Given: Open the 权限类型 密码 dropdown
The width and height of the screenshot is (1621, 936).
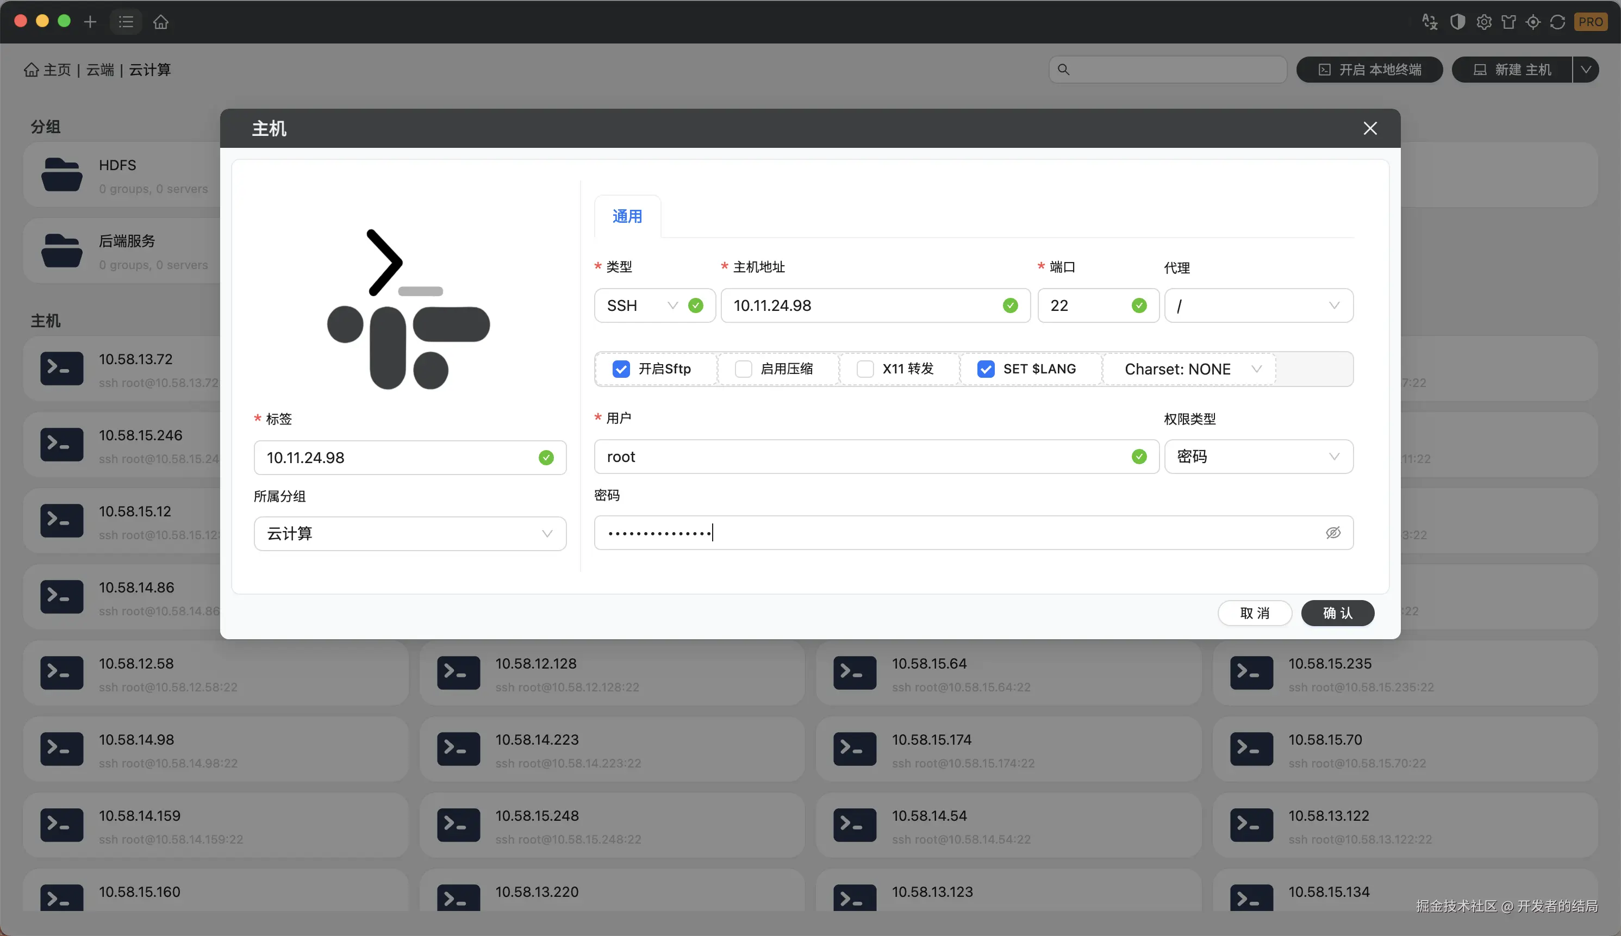Looking at the screenshot, I should (1258, 457).
